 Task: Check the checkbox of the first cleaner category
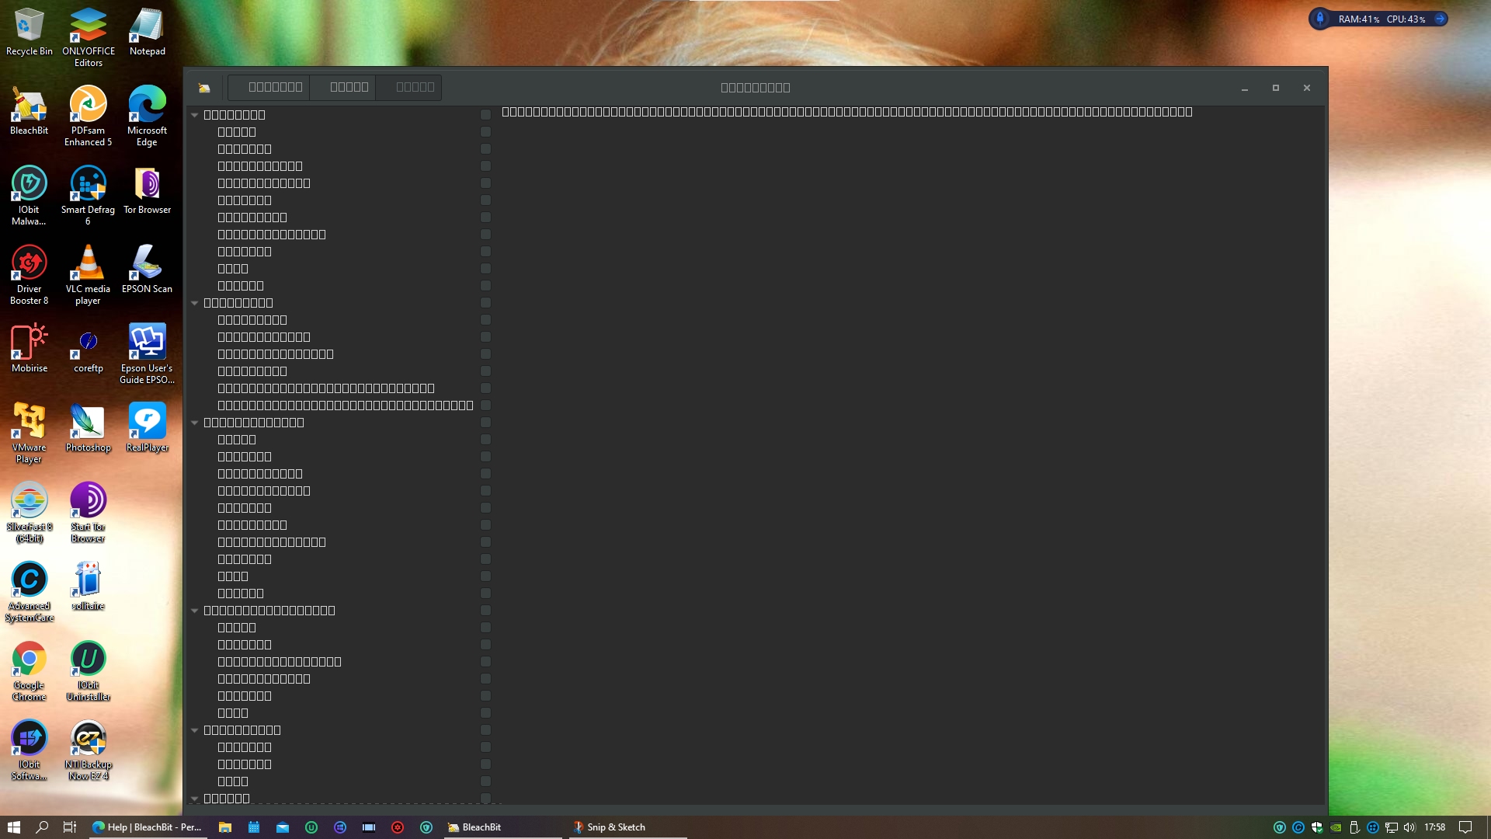click(485, 114)
